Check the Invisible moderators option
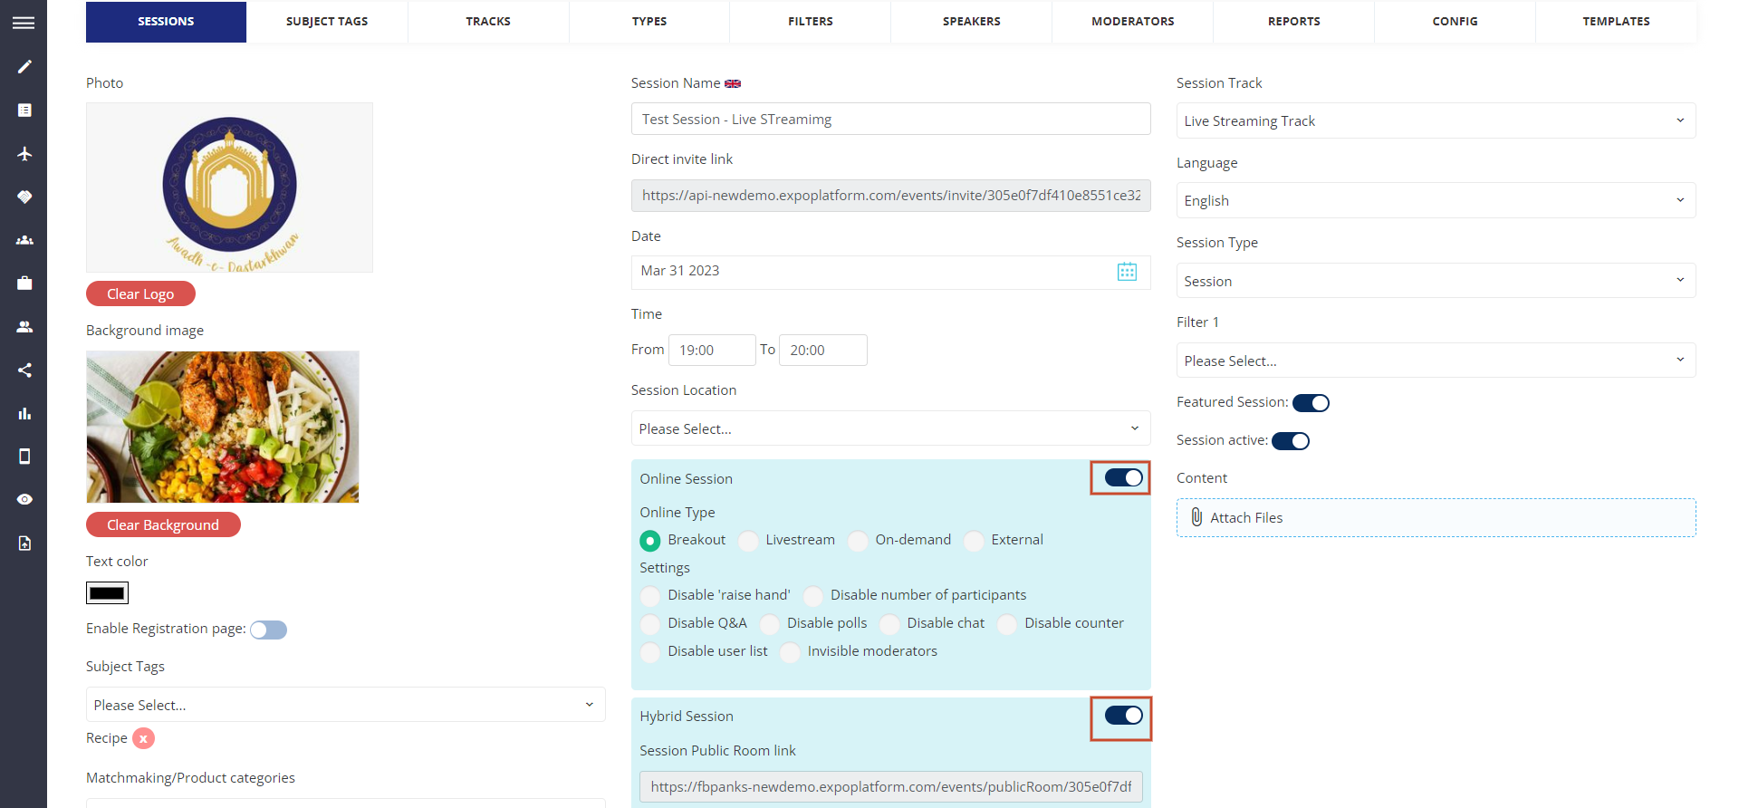The height and width of the screenshot is (808, 1739). [x=790, y=652]
